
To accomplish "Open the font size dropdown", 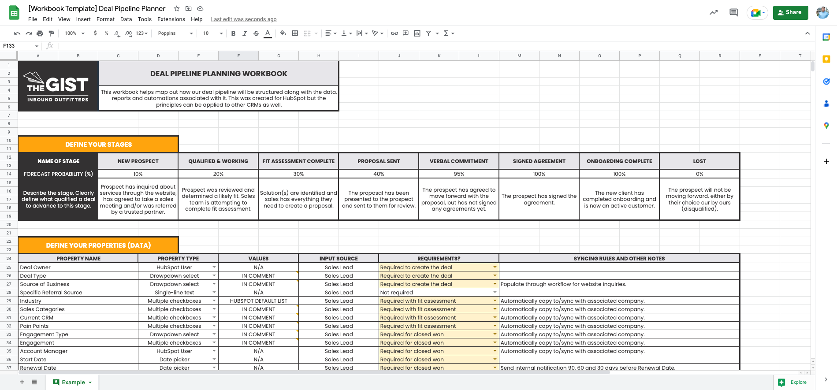I will coord(212,33).
